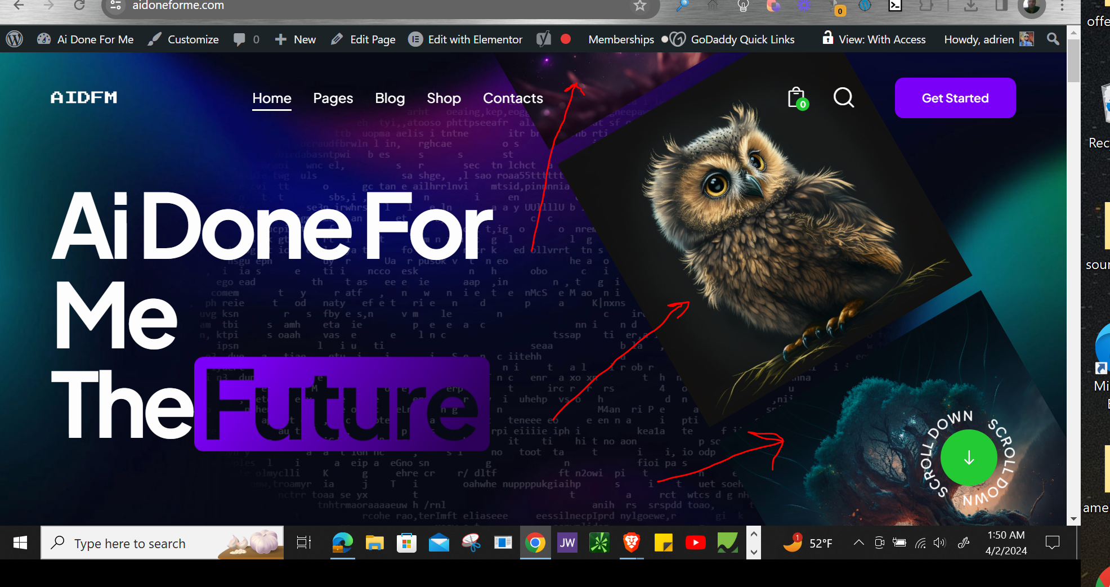Switch to Google Chrome on taskbar
Viewport: 1110px width, 587px height.
coord(535,543)
